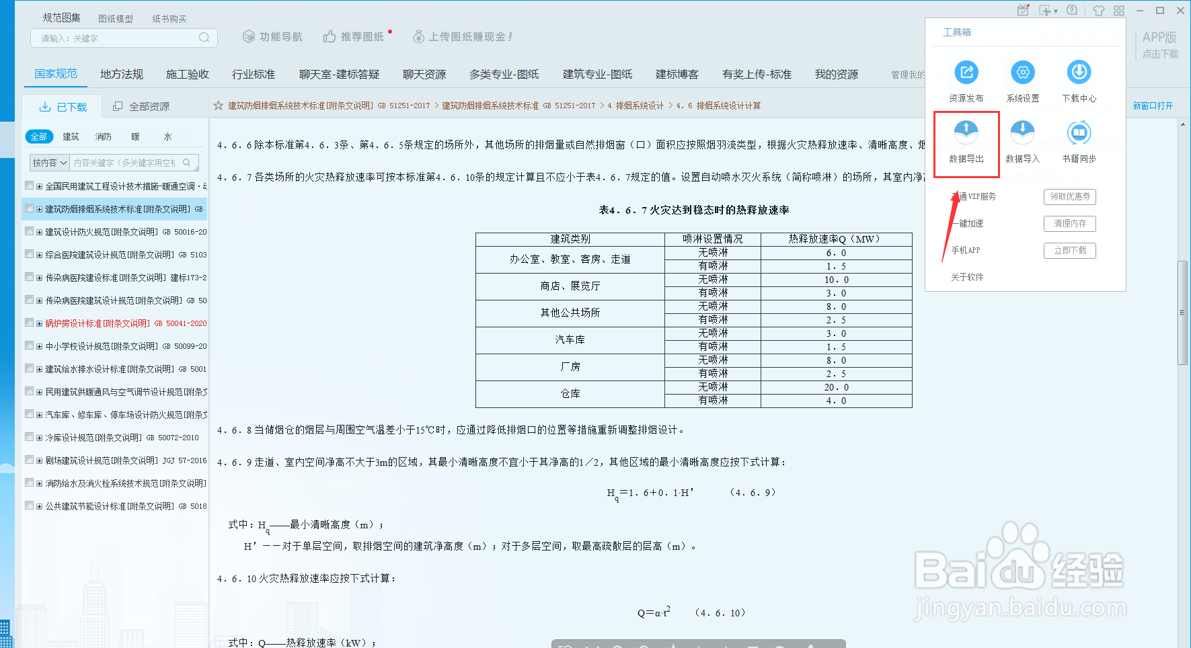Image resolution: width=1191 pixels, height=648 pixels.
Task: Tick the 冷库设计规范 checkbox
Action: (28, 436)
